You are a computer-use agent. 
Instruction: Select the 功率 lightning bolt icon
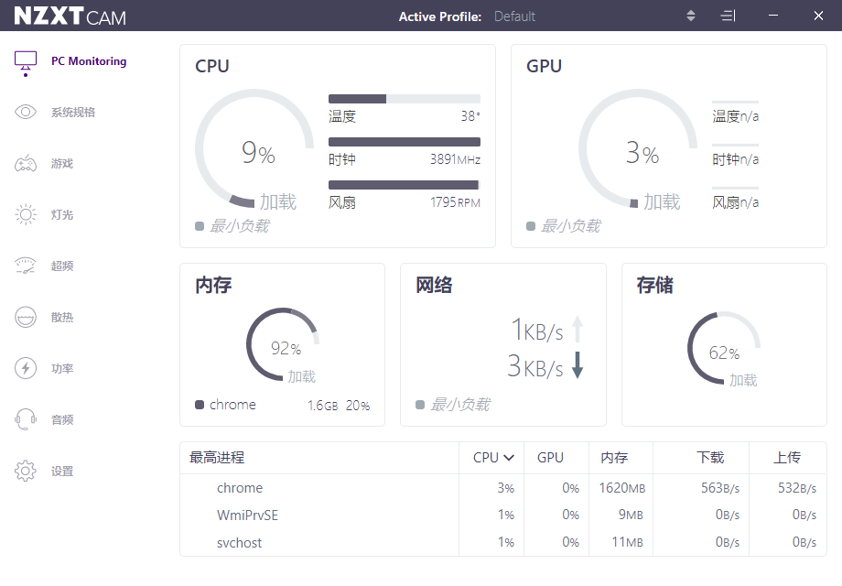26,369
